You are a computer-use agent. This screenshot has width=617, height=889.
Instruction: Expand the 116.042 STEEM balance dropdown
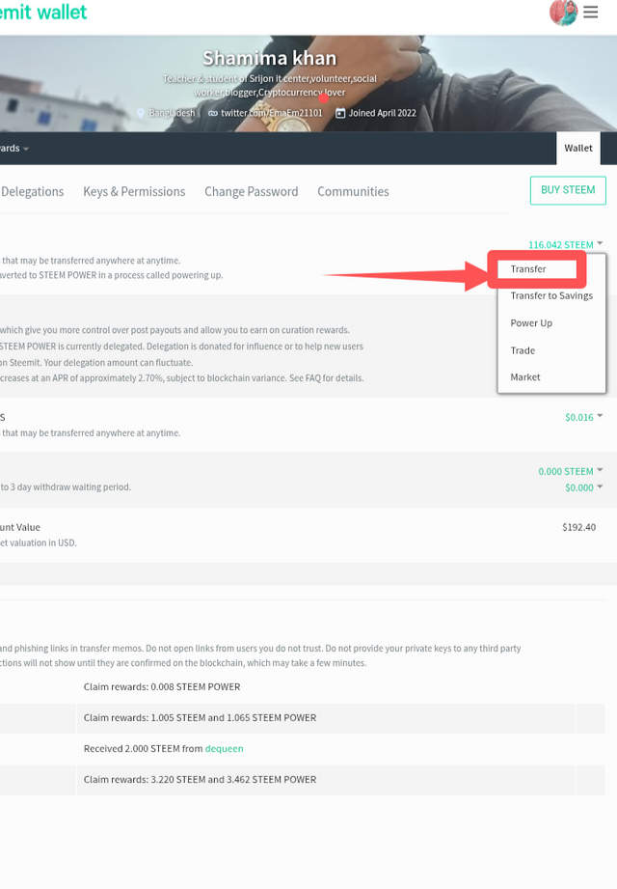click(x=566, y=244)
